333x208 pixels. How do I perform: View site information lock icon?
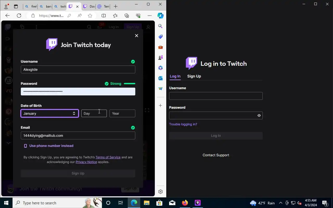[33, 16]
